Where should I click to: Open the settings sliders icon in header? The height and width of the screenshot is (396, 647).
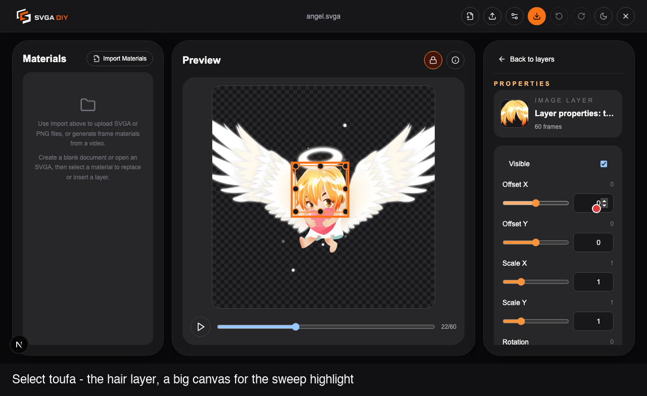click(515, 16)
